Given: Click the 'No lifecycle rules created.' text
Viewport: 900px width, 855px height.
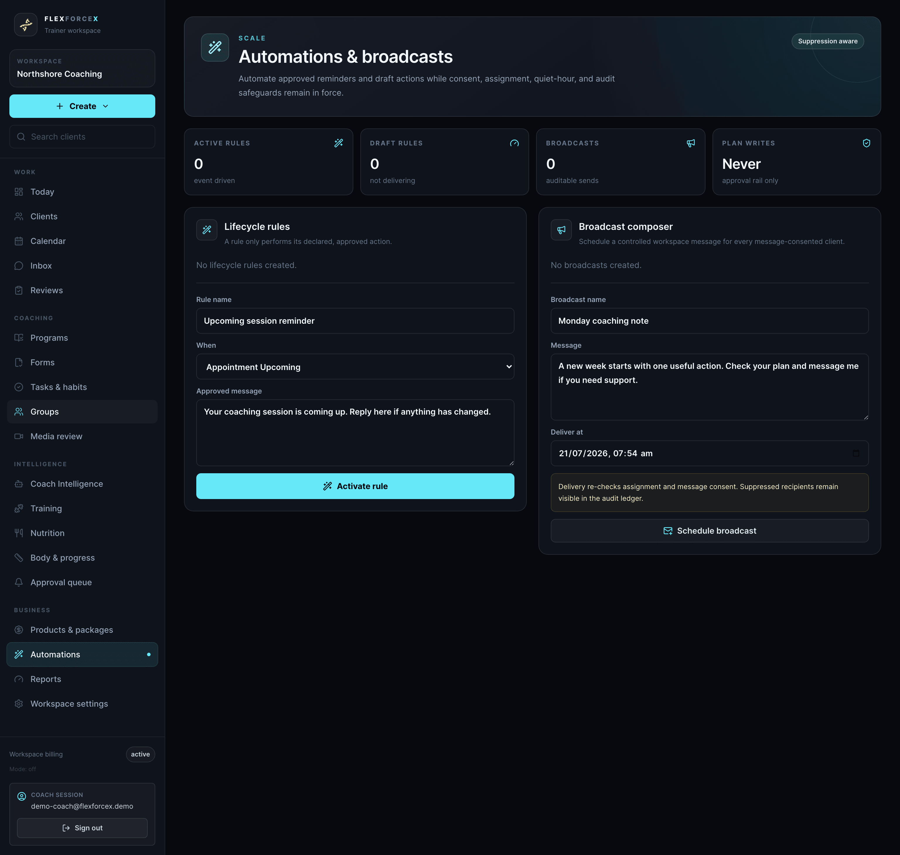Looking at the screenshot, I should click(x=246, y=265).
